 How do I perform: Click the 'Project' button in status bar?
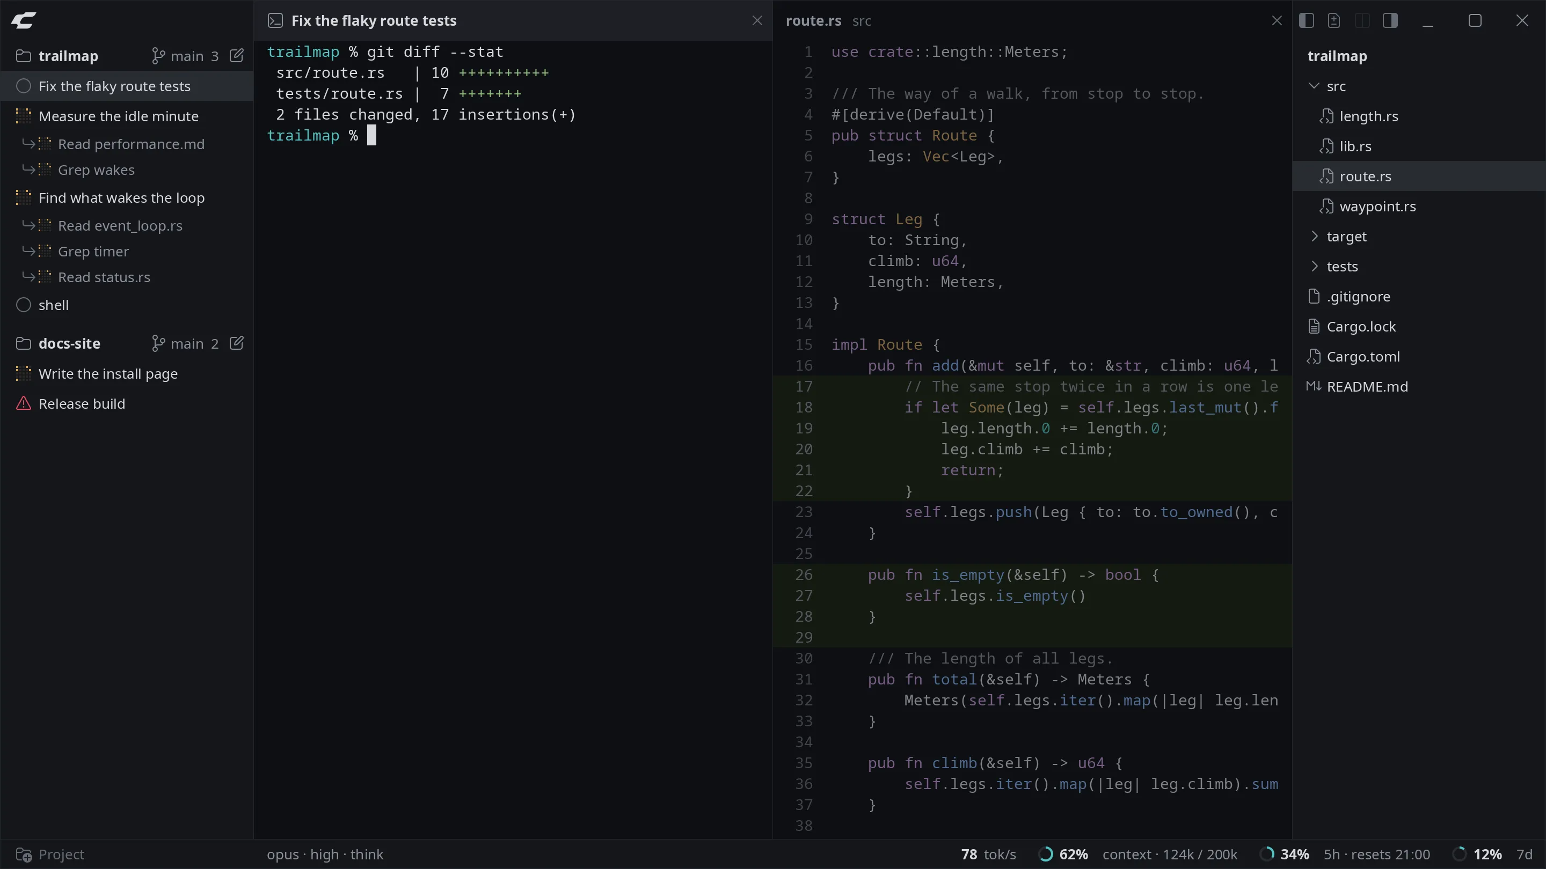50,854
